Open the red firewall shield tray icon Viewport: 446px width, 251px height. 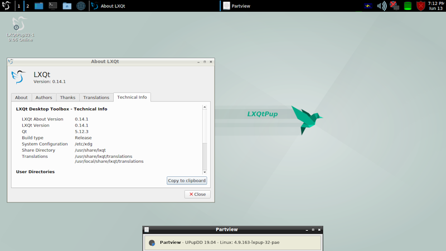click(x=421, y=6)
